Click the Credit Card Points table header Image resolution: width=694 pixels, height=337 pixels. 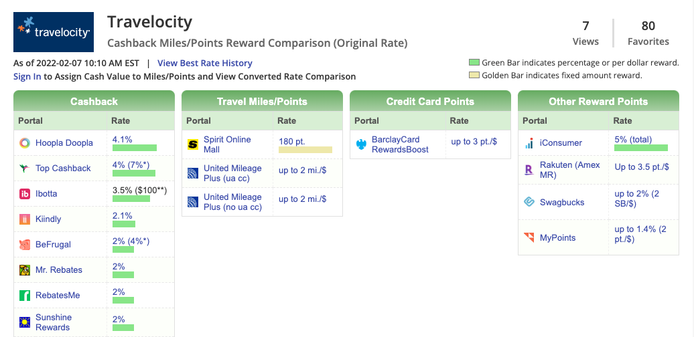pos(430,101)
